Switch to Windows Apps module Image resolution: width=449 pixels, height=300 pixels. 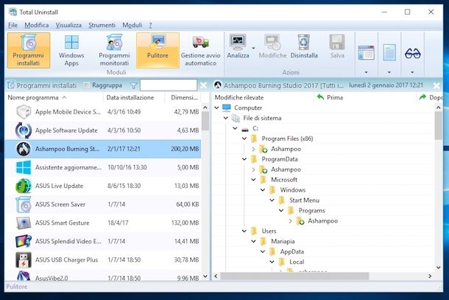71,50
